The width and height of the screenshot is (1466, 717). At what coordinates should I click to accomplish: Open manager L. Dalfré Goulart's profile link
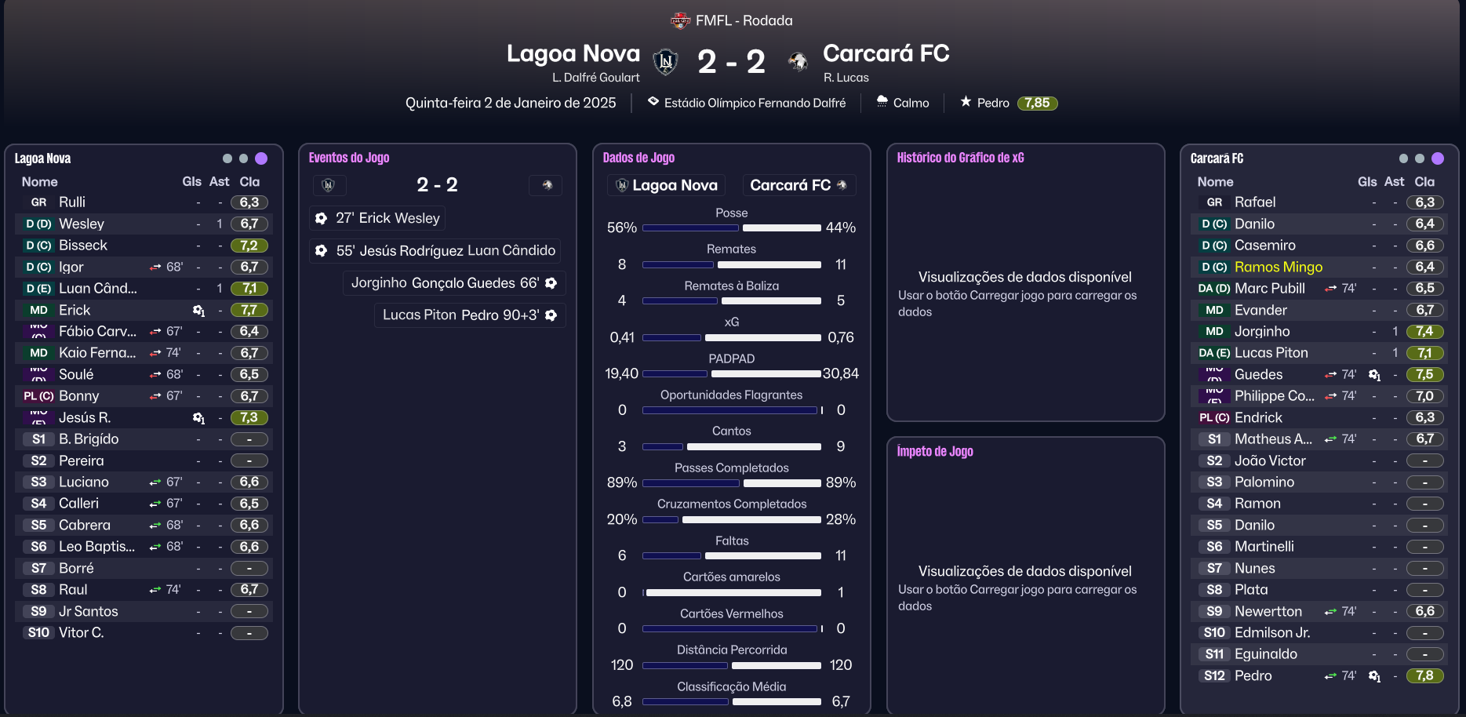pos(595,78)
